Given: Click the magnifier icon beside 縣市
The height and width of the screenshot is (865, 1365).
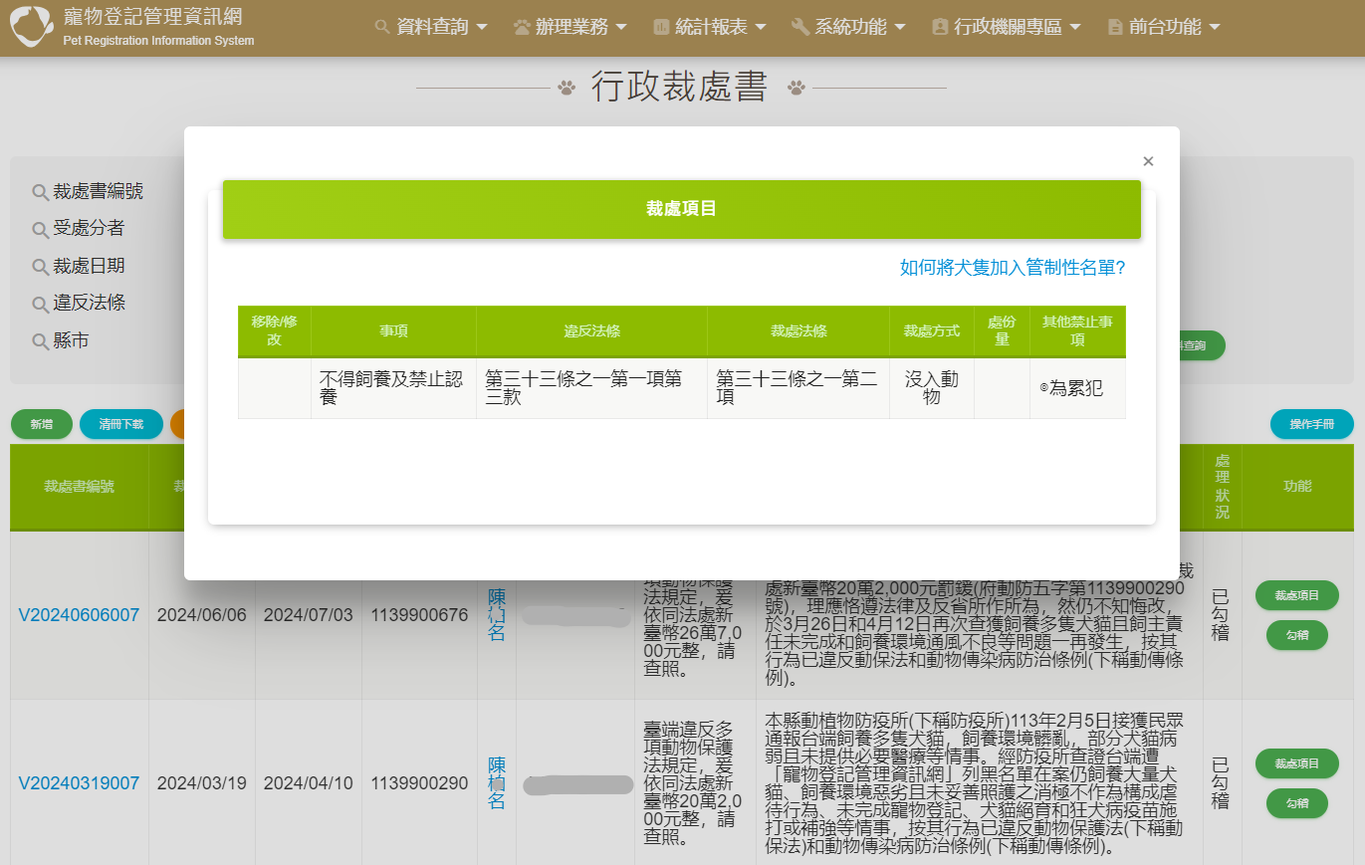Looking at the screenshot, I should pos(40,341).
